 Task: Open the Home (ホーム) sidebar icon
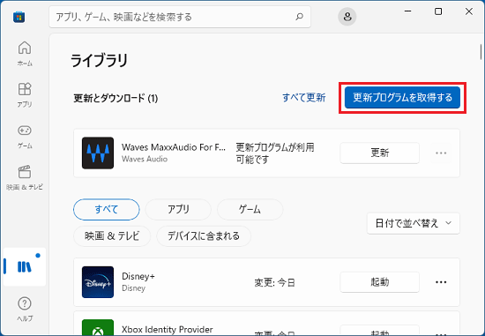point(25,53)
